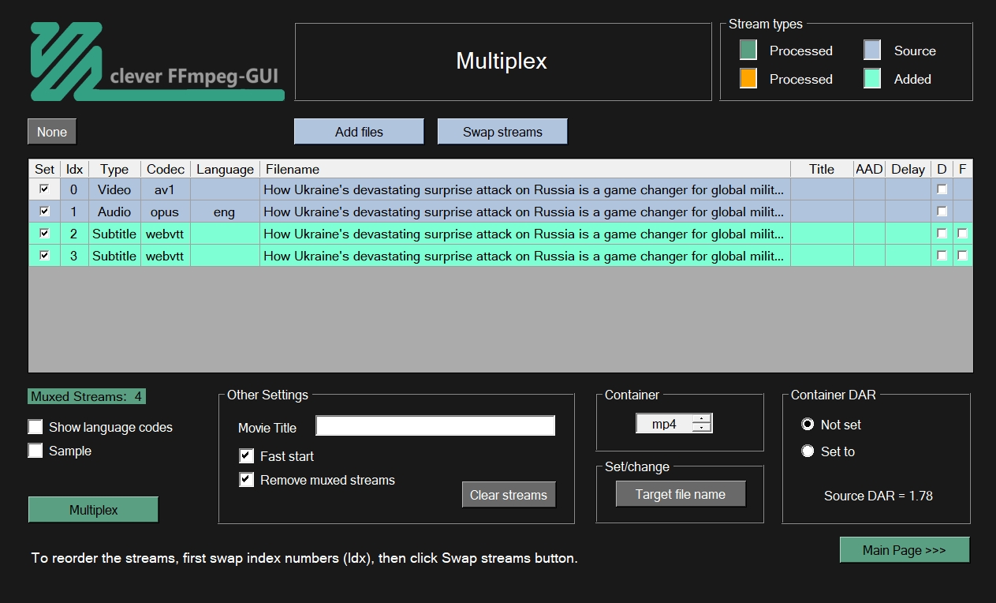The width and height of the screenshot is (996, 603).
Task: Click the Title column header
Action: point(822,169)
